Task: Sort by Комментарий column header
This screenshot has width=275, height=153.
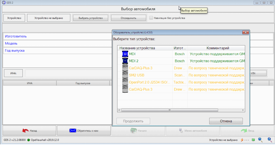Action: pos(216,48)
